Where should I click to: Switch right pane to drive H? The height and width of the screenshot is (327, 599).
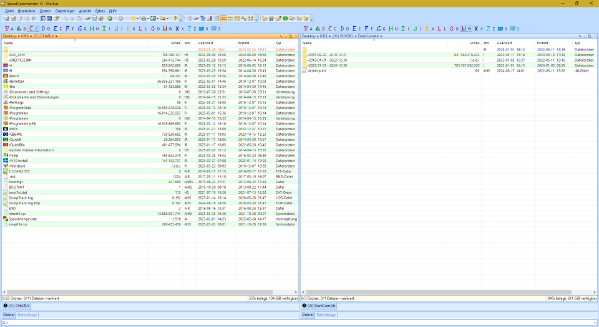393,29
